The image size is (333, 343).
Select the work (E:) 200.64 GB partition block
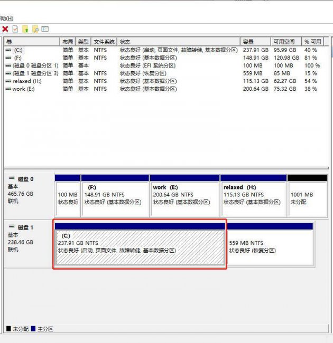(184, 196)
